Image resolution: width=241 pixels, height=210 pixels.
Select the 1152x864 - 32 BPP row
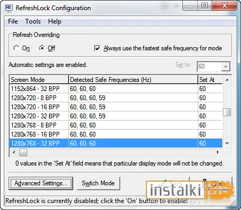pos(116,89)
